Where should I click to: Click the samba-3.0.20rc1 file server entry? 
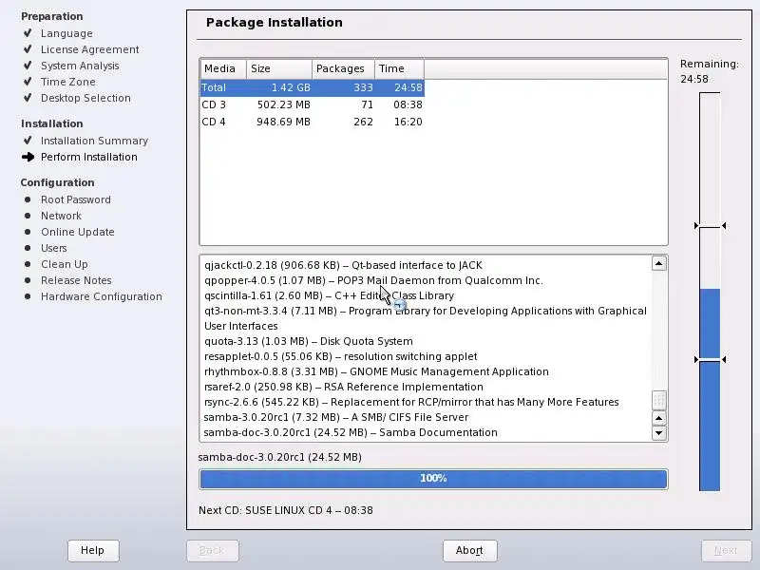[x=336, y=417]
